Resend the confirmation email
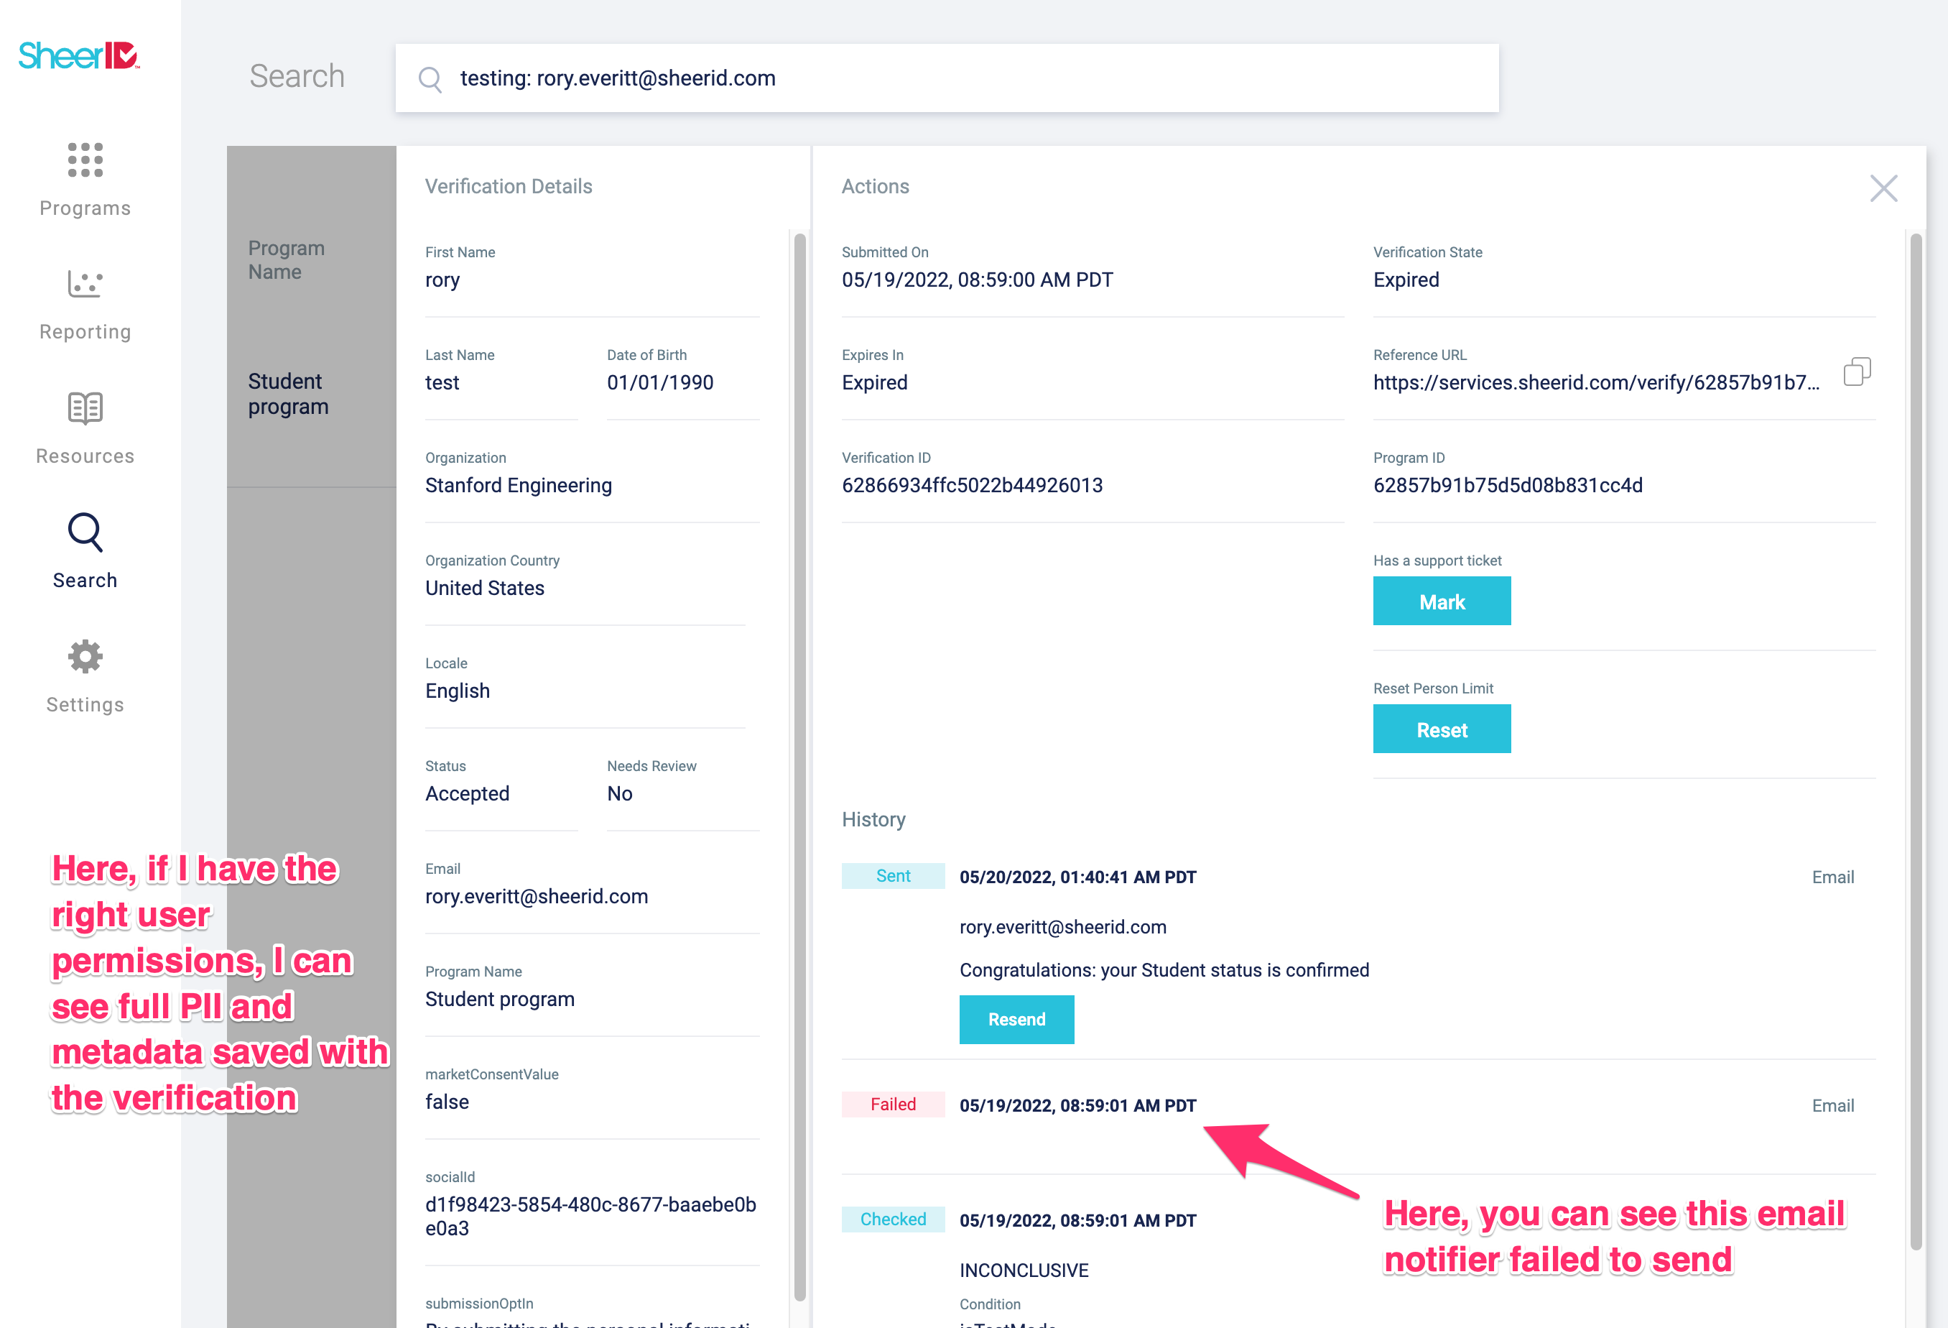 tap(1016, 1020)
